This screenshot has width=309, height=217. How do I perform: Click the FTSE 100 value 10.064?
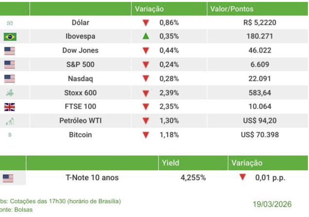pos(261,107)
